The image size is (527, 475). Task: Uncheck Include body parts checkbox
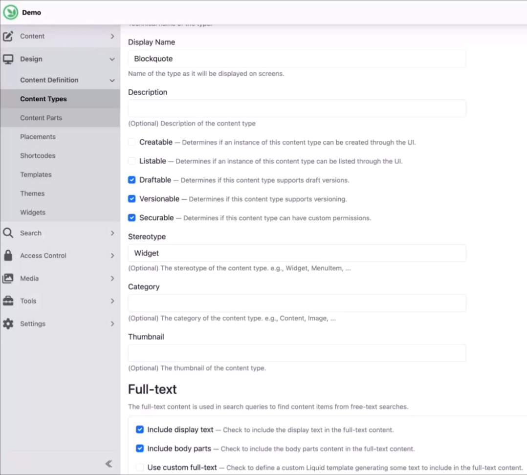point(140,449)
